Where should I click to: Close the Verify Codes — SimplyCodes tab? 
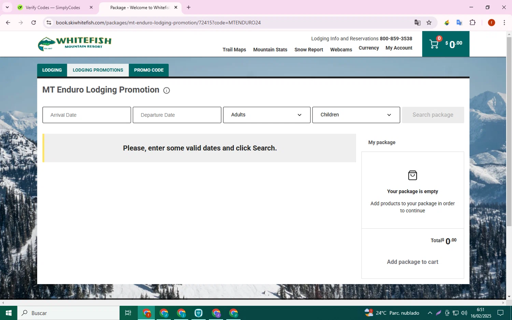coord(91,7)
